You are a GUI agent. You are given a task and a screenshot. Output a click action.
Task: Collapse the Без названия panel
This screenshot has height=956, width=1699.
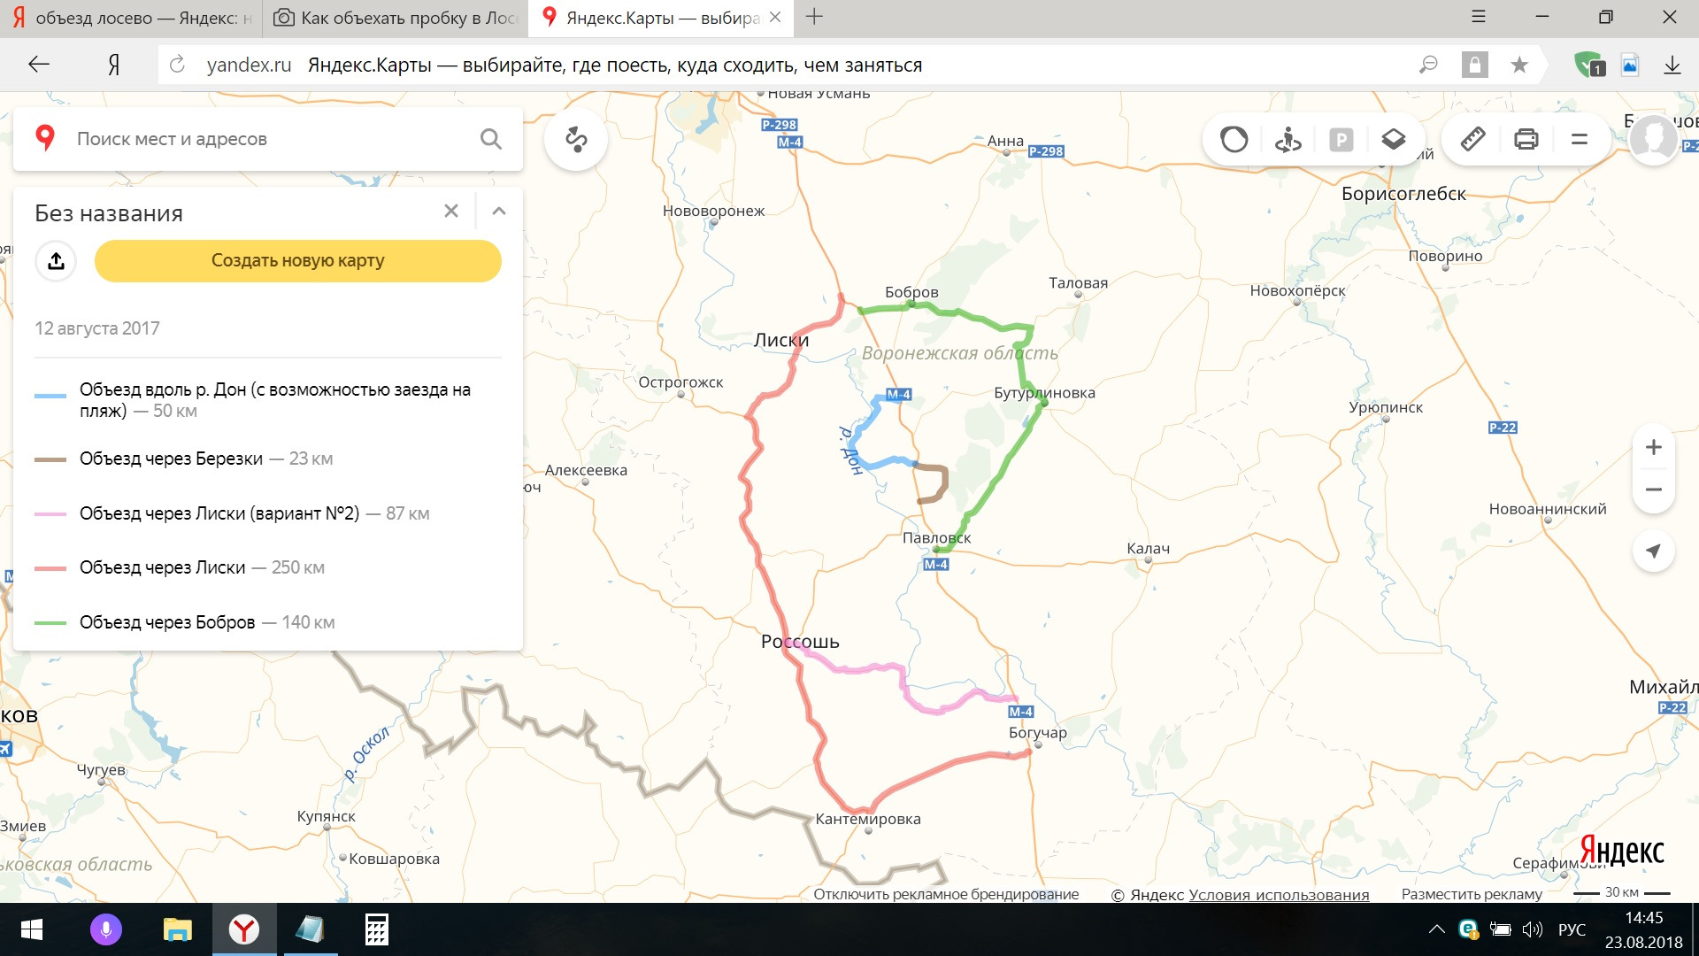pyautogui.click(x=499, y=211)
